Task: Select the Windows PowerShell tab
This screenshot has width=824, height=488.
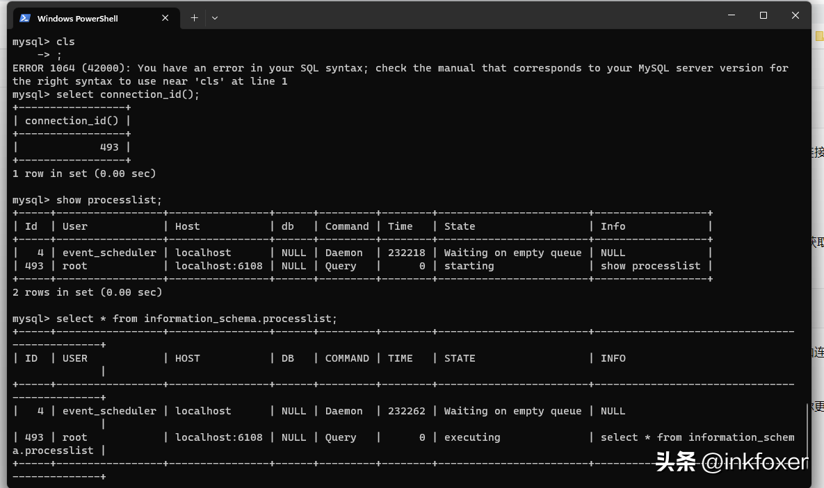Action: [78, 18]
